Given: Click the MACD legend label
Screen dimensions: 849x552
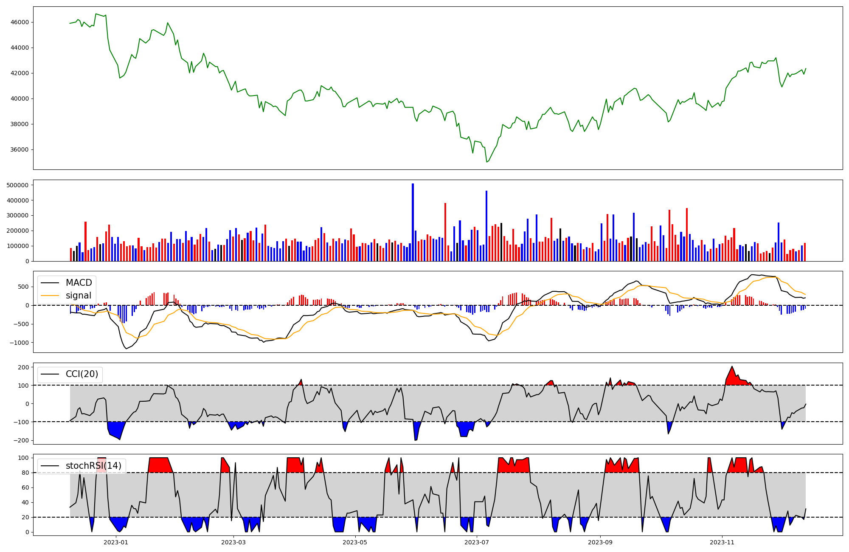Looking at the screenshot, I should click(79, 283).
